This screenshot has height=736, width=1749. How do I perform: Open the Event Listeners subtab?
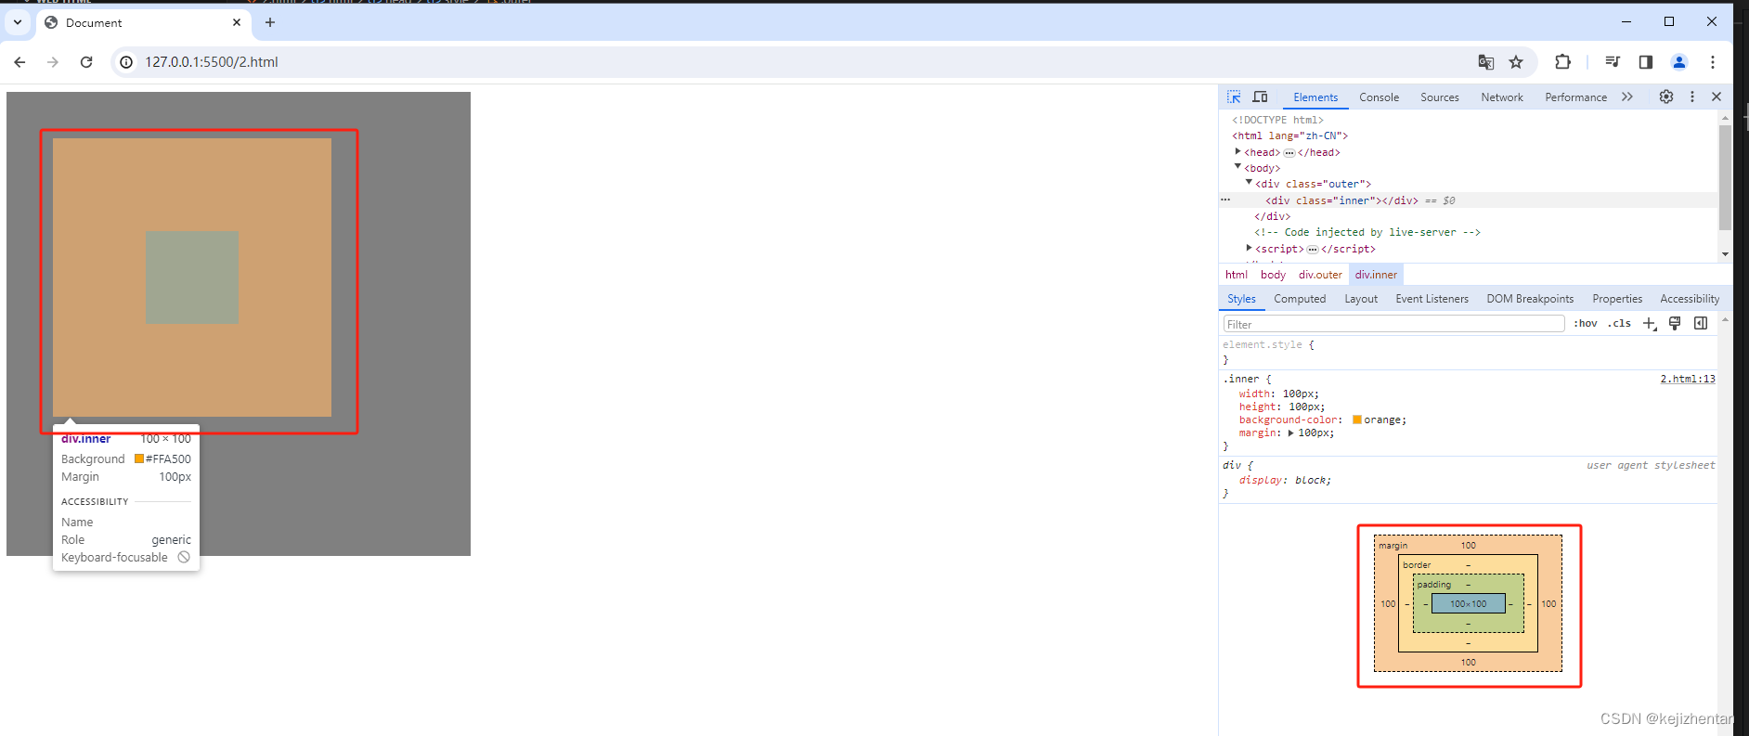coord(1432,299)
